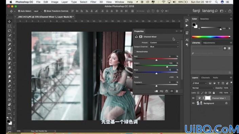This screenshot has height=134, width=239.
Task: Select the Eraser tool
Action: tap(9, 68)
